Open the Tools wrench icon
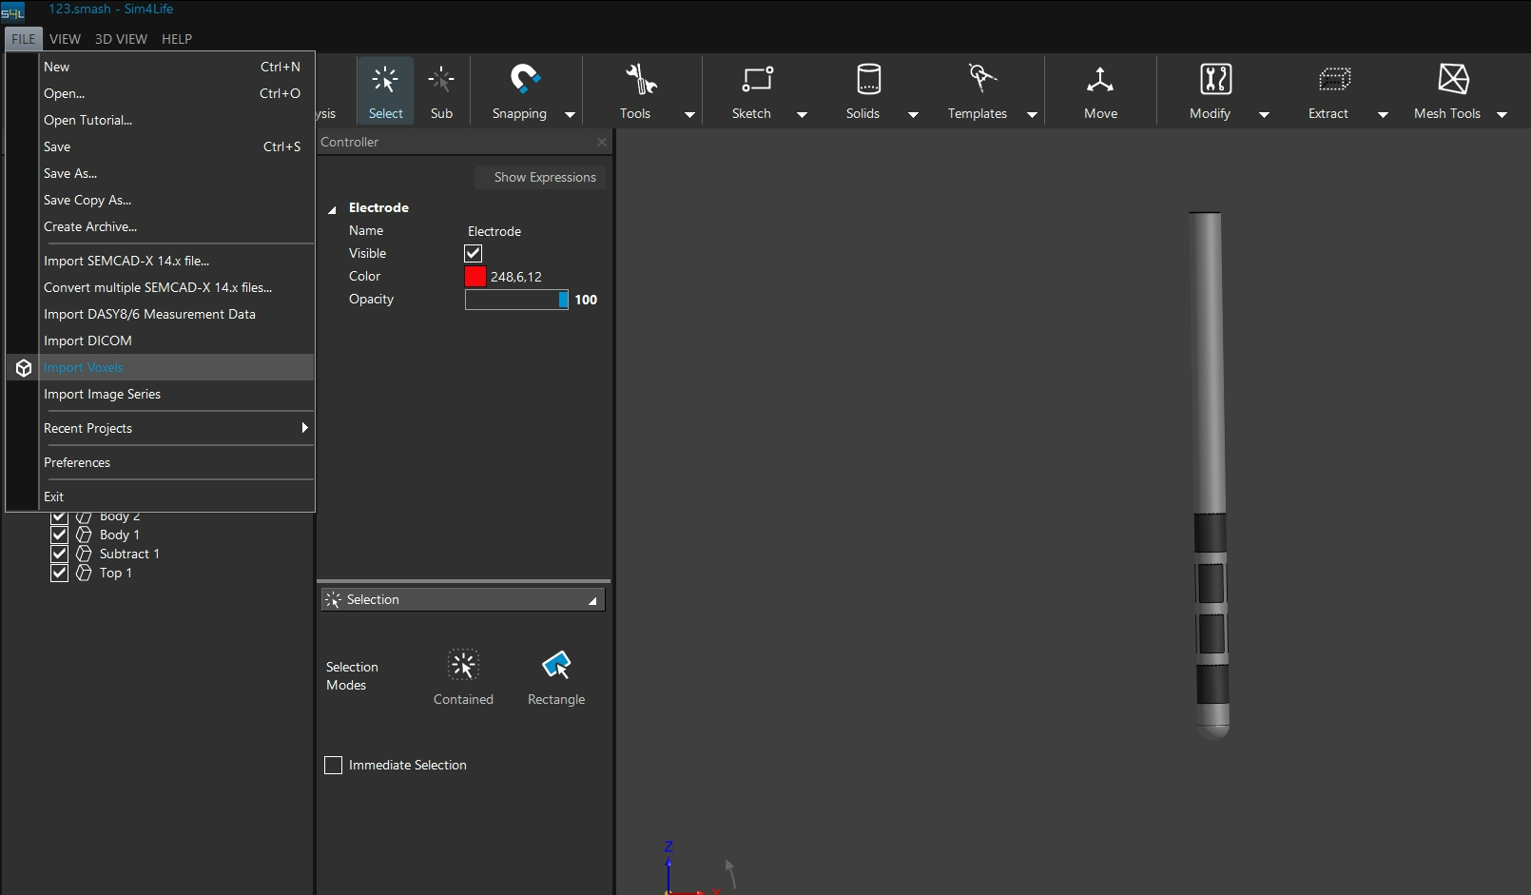 tap(640, 79)
